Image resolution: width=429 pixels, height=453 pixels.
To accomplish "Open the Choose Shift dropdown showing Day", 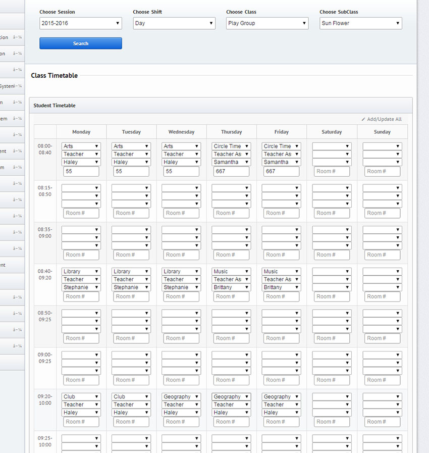I will coord(174,23).
